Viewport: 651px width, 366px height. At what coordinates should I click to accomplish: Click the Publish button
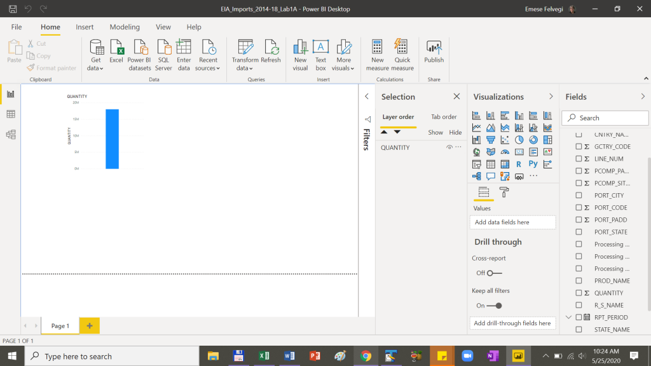pos(434,54)
